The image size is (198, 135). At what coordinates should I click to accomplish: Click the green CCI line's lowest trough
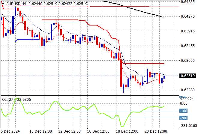pyautogui.click(x=122, y=126)
